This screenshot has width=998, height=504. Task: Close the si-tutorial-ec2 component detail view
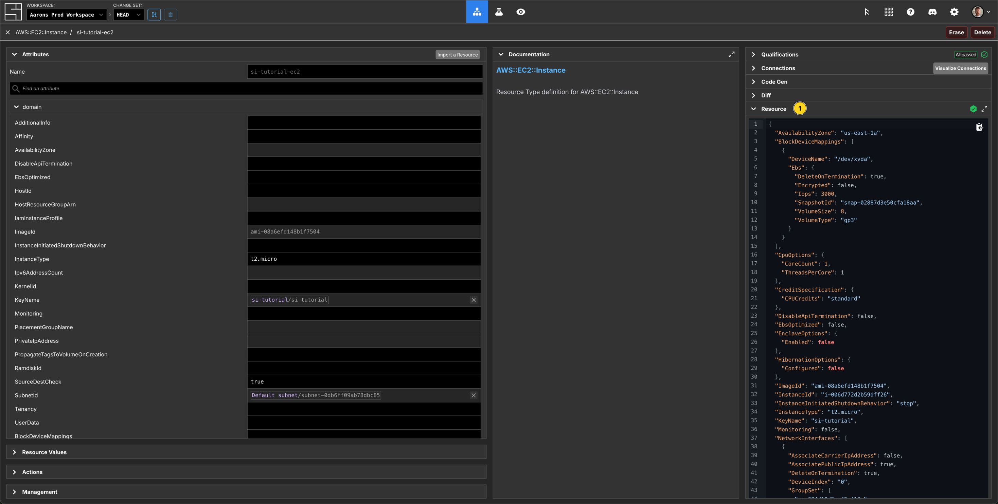(x=8, y=33)
